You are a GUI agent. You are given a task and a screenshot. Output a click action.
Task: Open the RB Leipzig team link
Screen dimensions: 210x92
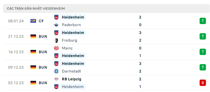pos(72,79)
